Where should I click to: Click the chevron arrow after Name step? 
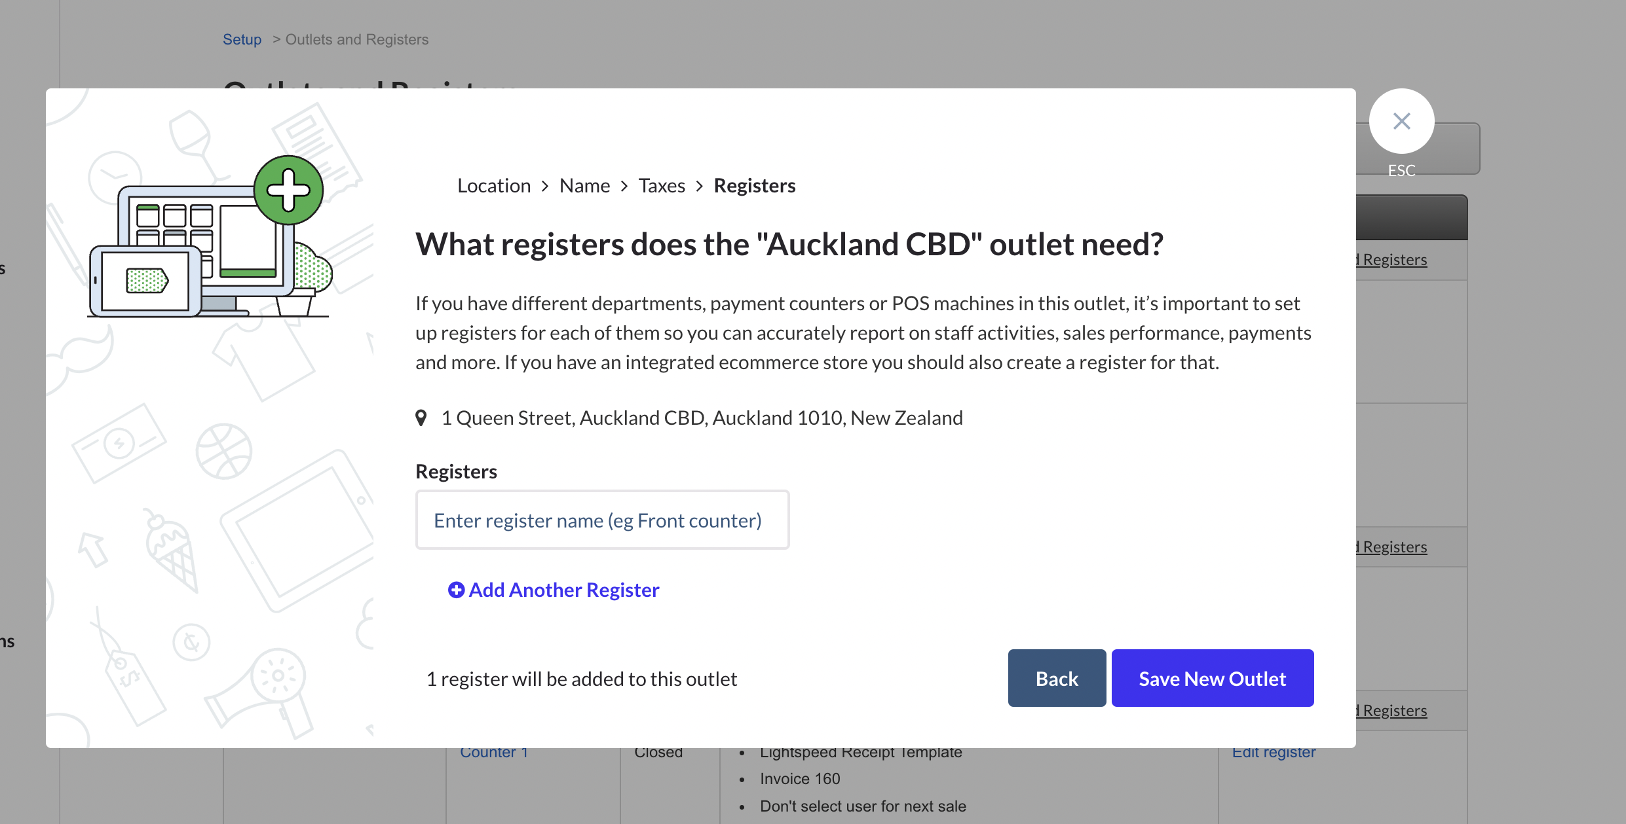click(624, 187)
